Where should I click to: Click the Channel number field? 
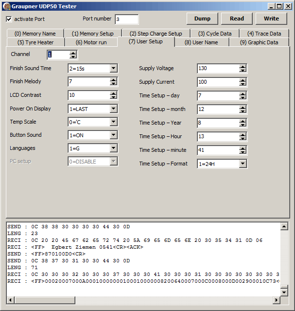point(58,55)
